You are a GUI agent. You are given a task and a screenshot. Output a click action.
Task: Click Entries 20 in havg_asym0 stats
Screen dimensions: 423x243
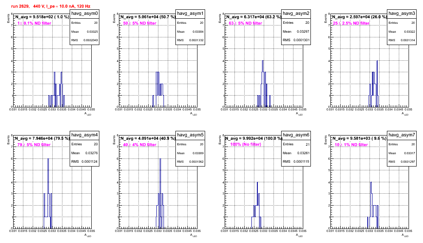tap(85, 23)
